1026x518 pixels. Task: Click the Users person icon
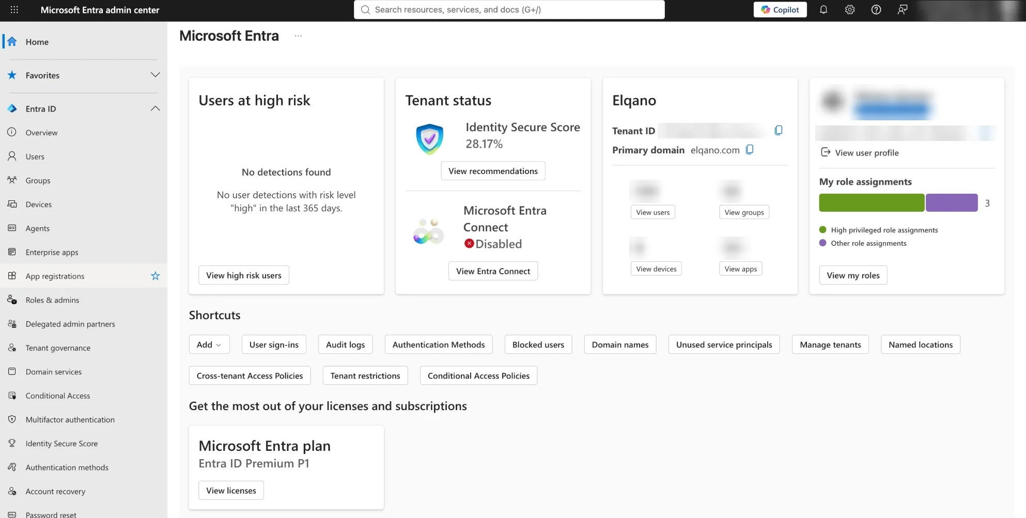coord(12,156)
